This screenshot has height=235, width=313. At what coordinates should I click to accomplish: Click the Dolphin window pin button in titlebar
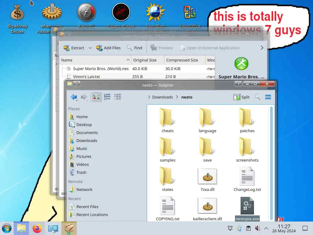coord(77,84)
